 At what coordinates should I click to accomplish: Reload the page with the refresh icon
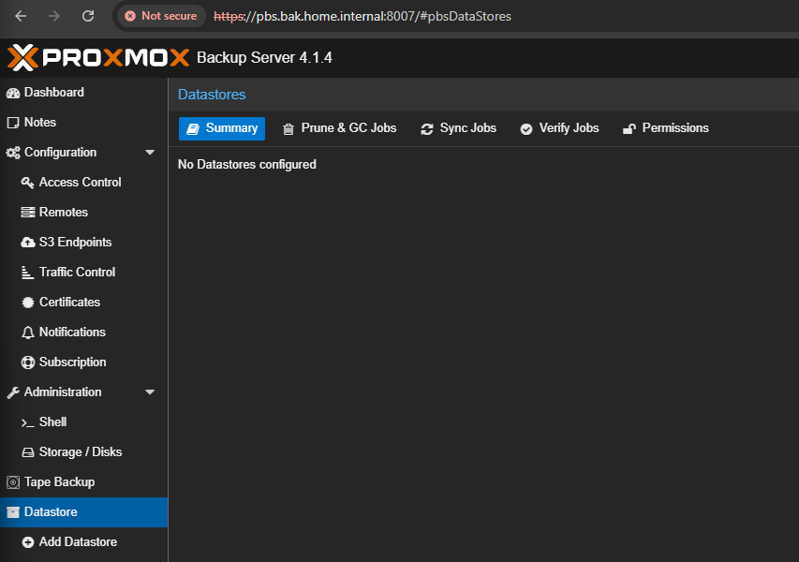click(88, 16)
